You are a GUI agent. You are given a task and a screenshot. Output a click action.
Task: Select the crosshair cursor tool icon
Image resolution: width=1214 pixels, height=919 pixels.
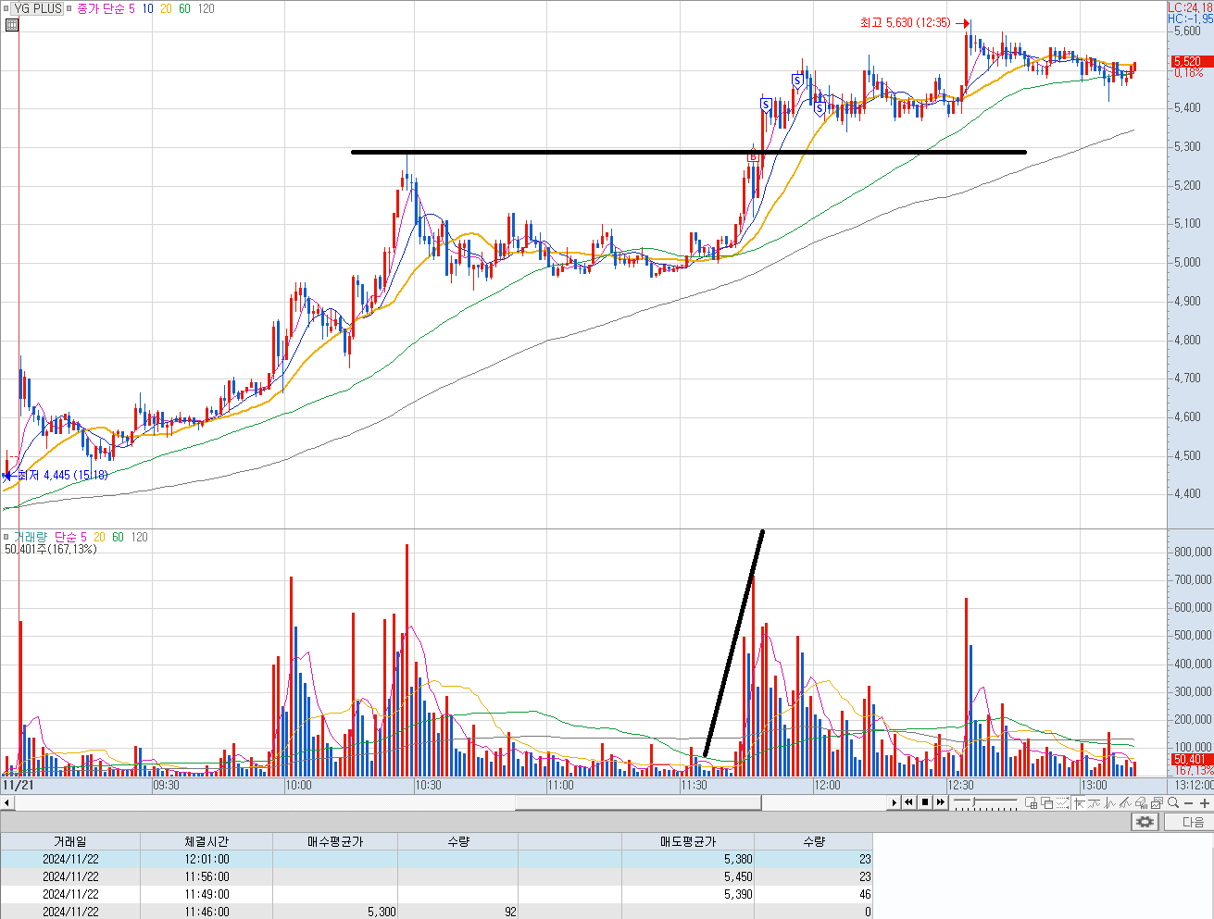1078,802
